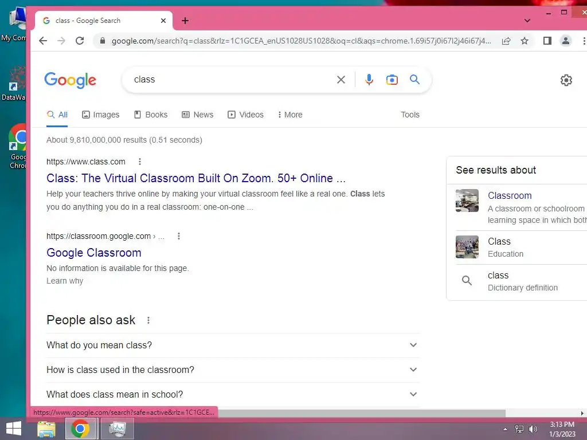This screenshot has width=587, height=440.
Task: Open the More search categories menu
Action: [290, 115]
